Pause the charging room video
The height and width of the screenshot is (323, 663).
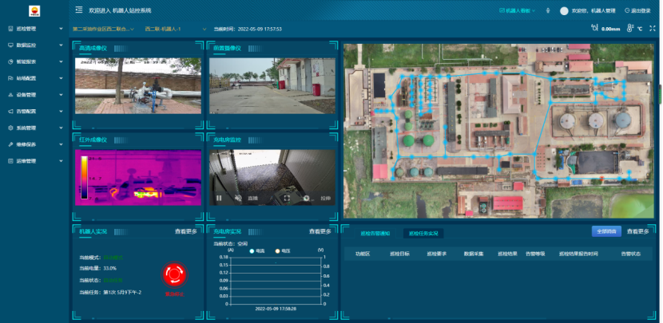pyautogui.click(x=219, y=198)
